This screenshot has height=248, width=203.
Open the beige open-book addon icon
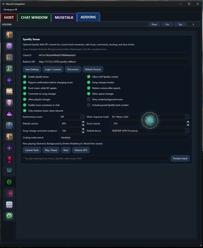[x=9, y=91]
